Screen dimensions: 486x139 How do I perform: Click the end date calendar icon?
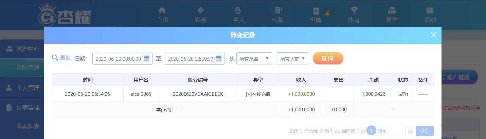point(219,58)
